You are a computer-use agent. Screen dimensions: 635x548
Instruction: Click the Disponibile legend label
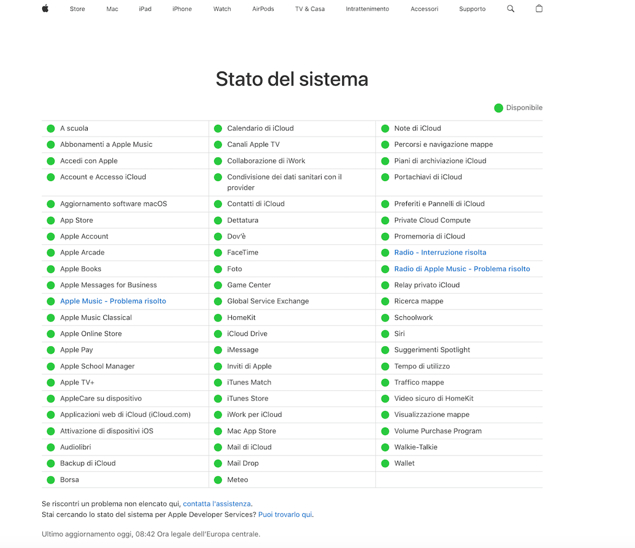tap(524, 108)
